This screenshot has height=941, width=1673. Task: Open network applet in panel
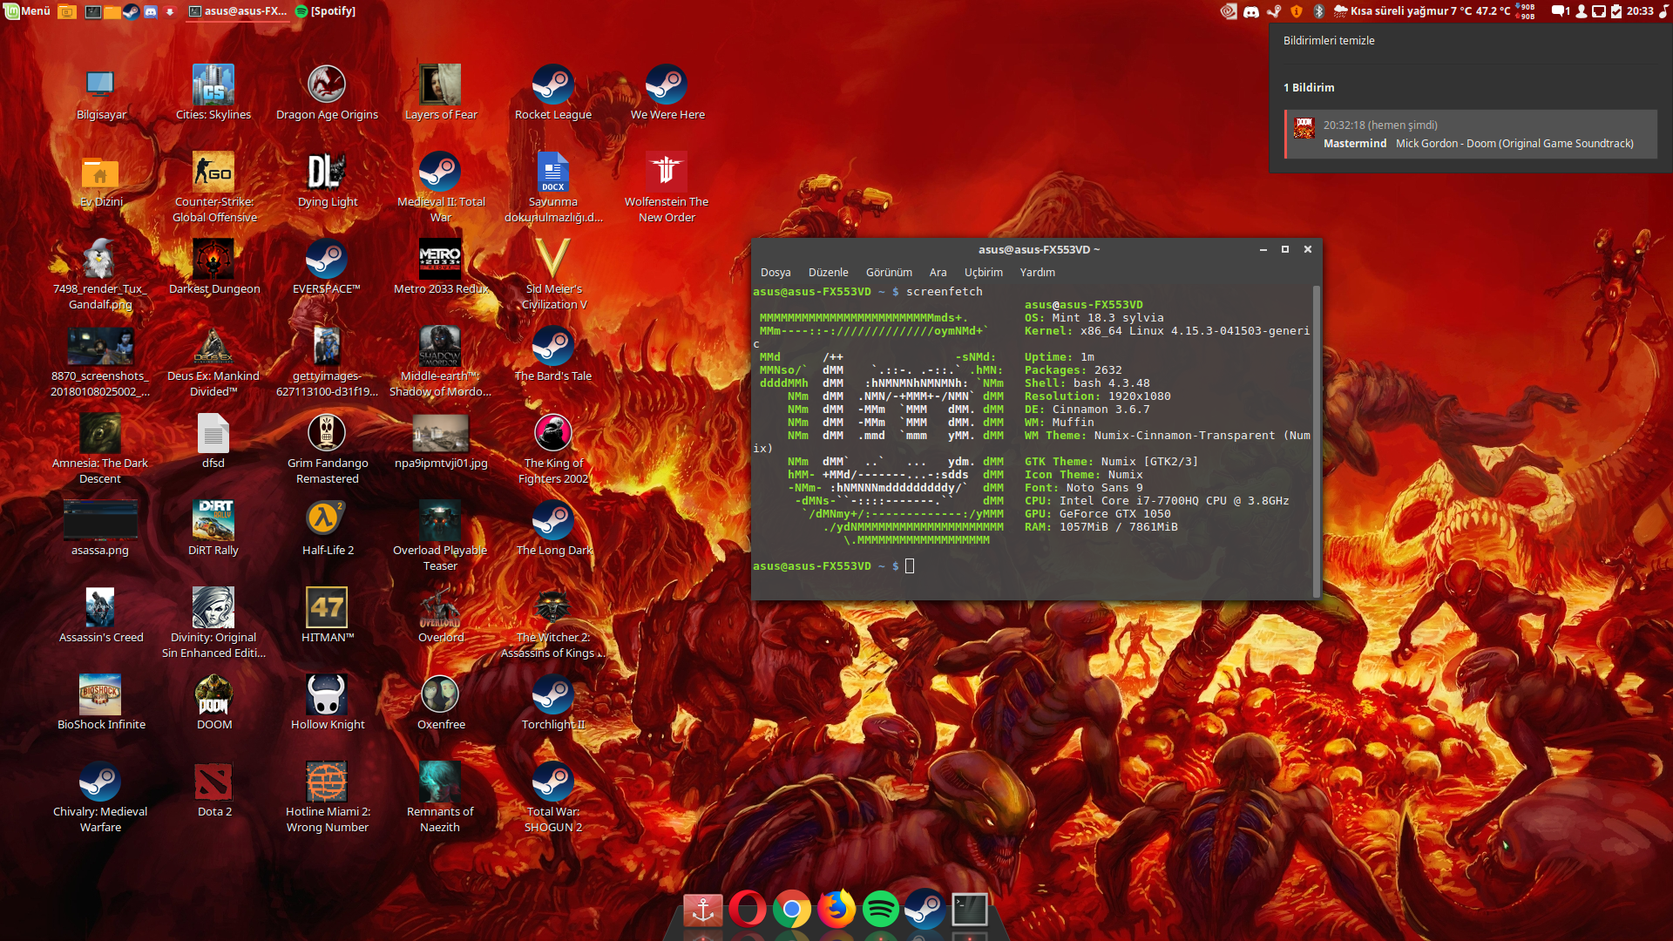coord(1599,11)
